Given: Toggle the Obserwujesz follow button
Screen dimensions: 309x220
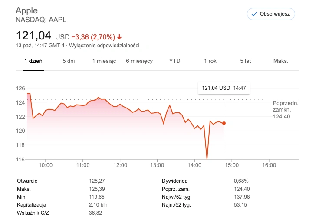Looking at the screenshot, I should [x=271, y=14].
